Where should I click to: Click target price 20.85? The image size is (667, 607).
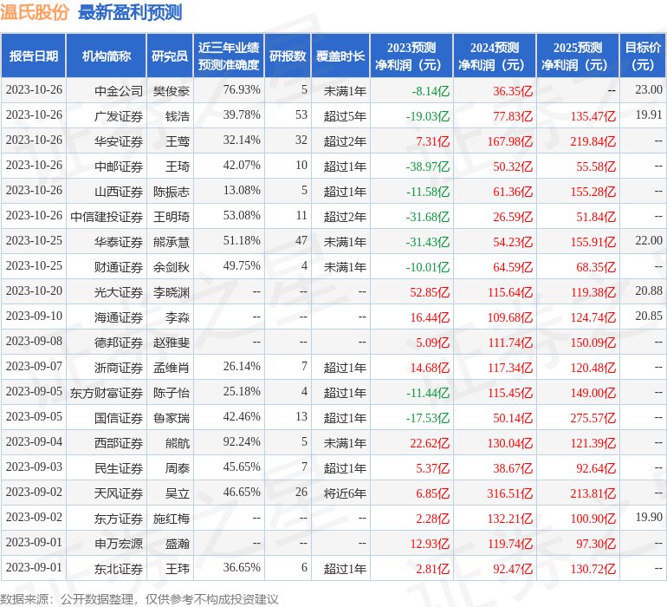click(649, 316)
